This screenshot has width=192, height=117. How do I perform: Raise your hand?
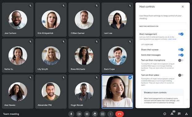(95, 114)
